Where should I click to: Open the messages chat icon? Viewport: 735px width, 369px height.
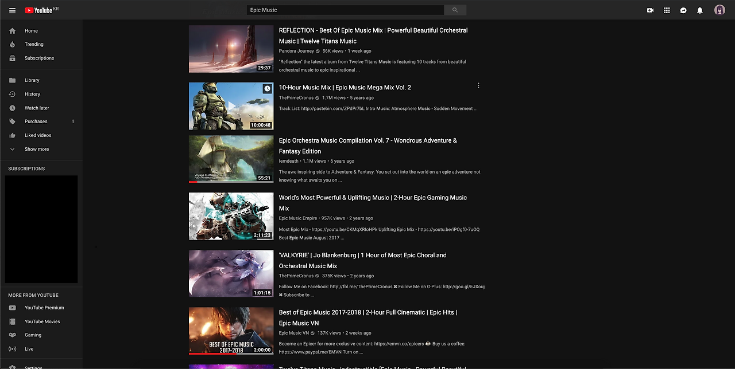(683, 10)
